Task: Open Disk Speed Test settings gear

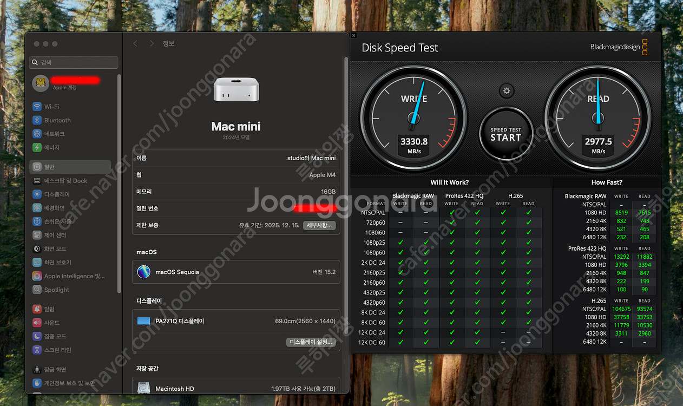Action: click(507, 91)
